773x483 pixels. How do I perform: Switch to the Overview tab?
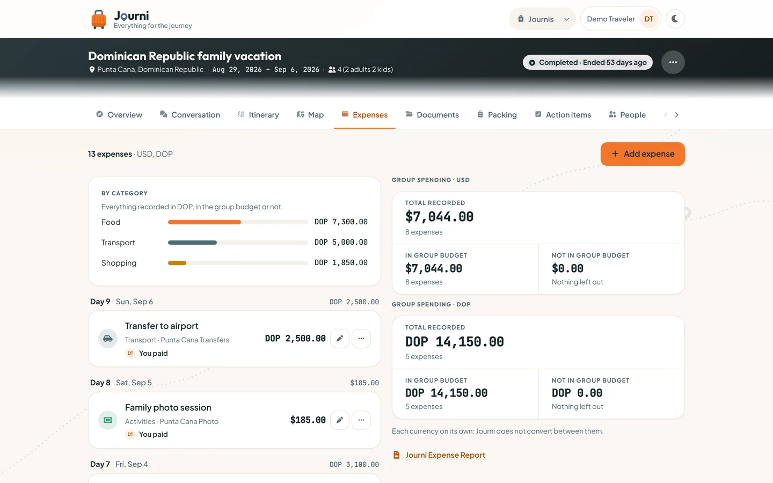point(119,114)
